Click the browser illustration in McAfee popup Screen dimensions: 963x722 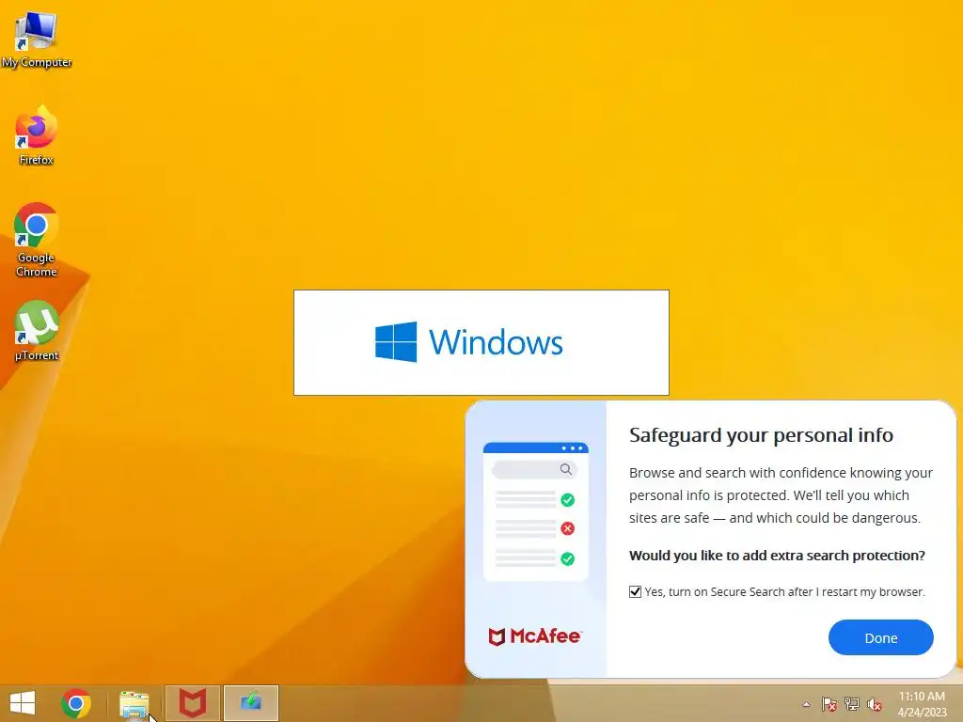[535, 511]
